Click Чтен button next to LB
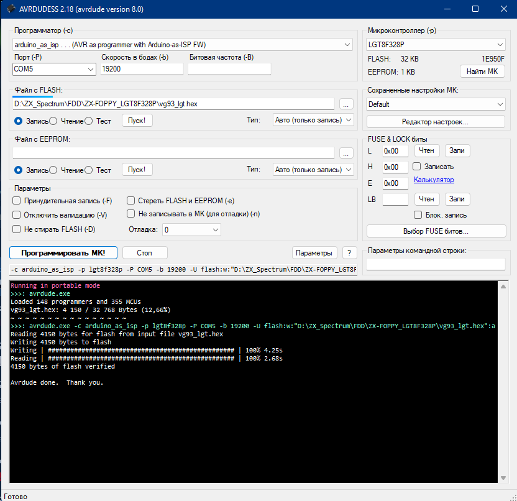The height and width of the screenshot is (501, 517). 427,199
